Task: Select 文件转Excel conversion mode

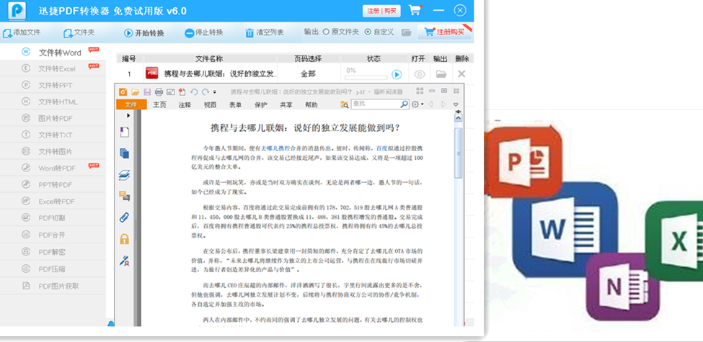Action: [53, 68]
